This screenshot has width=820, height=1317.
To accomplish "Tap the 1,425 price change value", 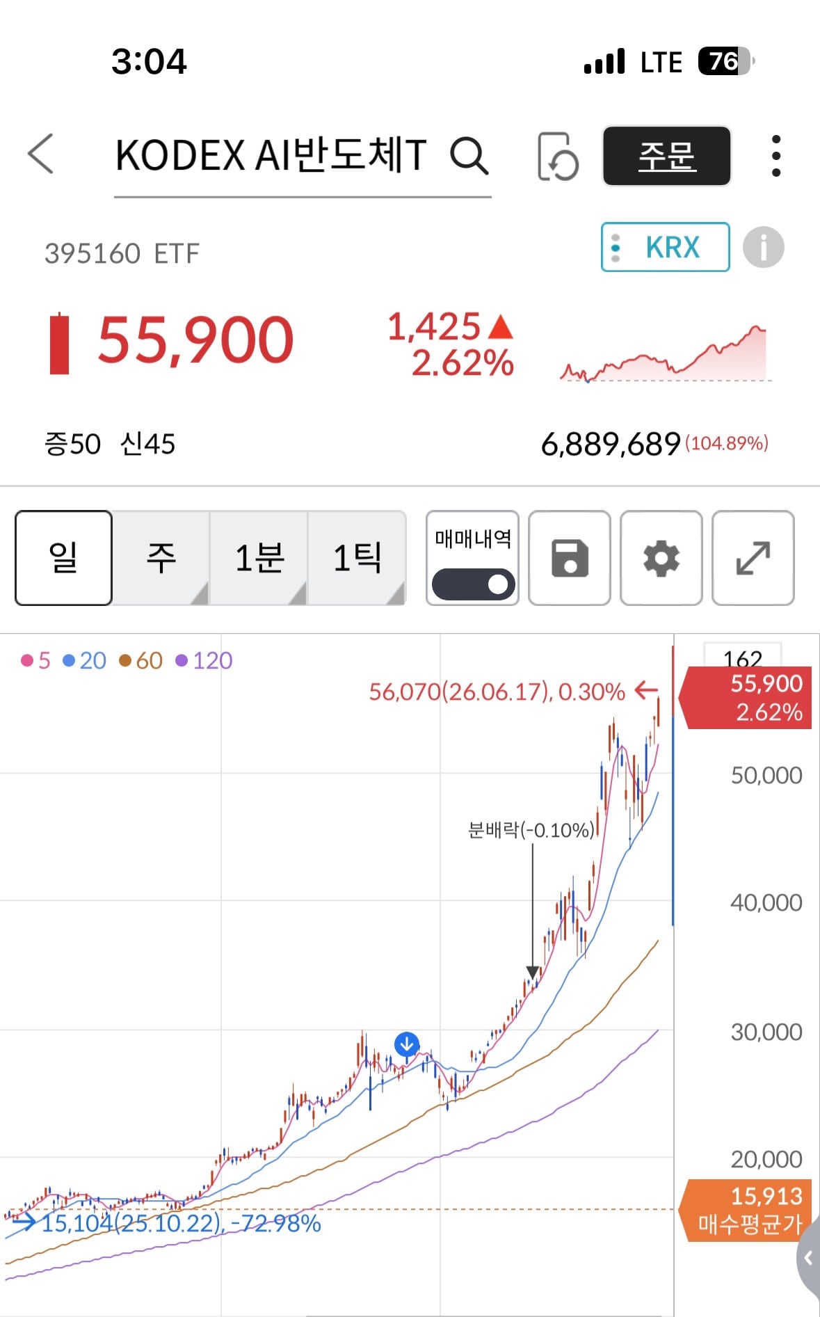I will click(434, 327).
